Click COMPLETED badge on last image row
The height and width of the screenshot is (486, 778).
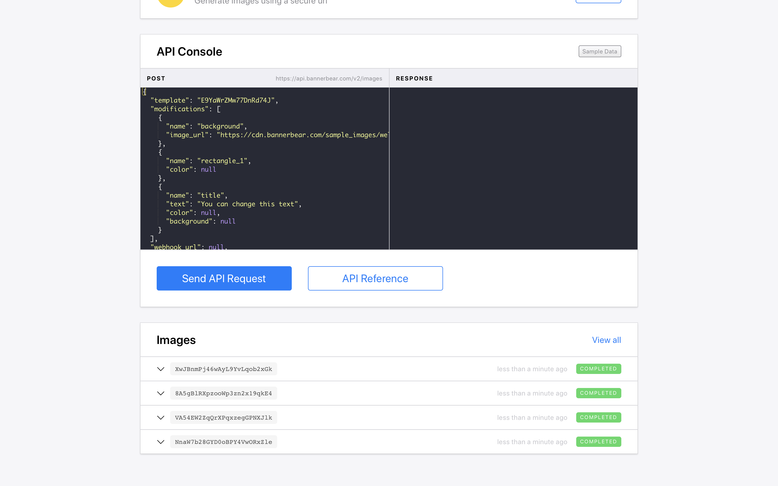coord(598,442)
